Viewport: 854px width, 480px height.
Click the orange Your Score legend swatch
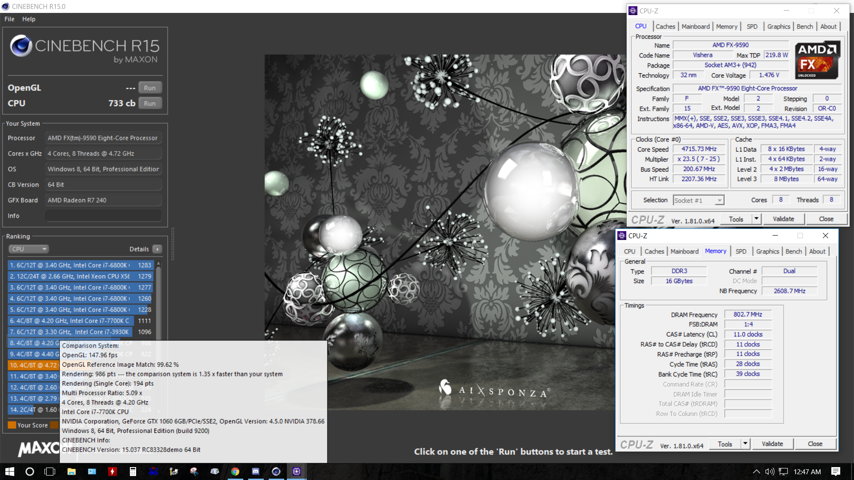coord(12,425)
